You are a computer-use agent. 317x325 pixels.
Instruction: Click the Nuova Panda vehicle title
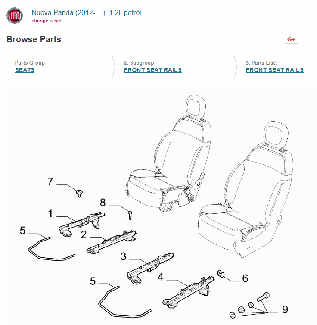pyautogui.click(x=86, y=12)
